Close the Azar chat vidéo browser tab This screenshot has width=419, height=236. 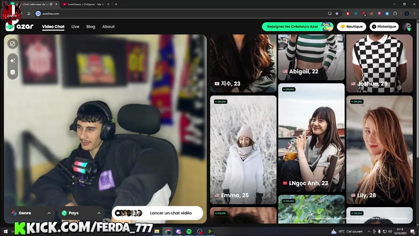[x=56, y=4]
